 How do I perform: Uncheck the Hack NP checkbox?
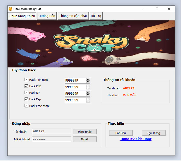[x=26, y=93]
